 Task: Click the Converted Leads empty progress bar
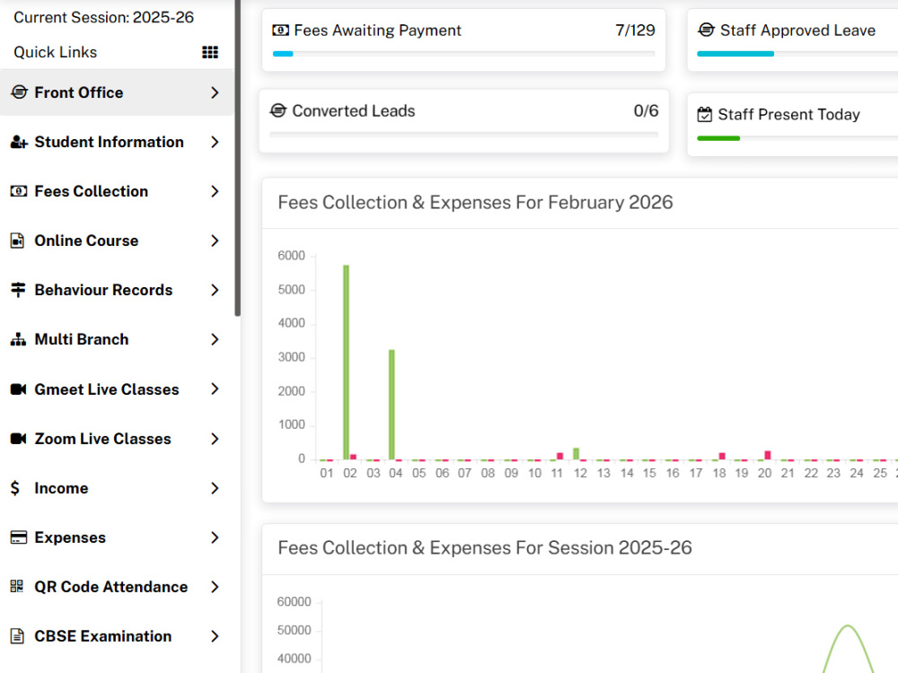pos(464,135)
